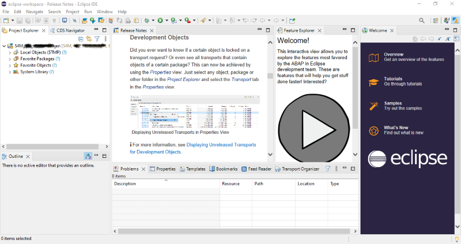
Task: Click the Properties link in Release Notes text
Action: pos(161,72)
